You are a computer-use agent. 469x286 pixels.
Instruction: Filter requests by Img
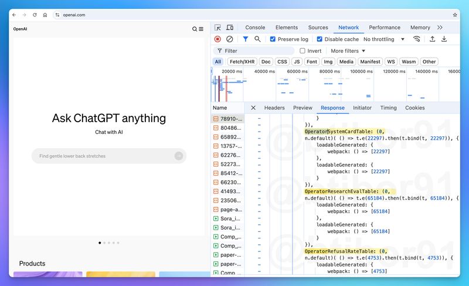pos(328,62)
